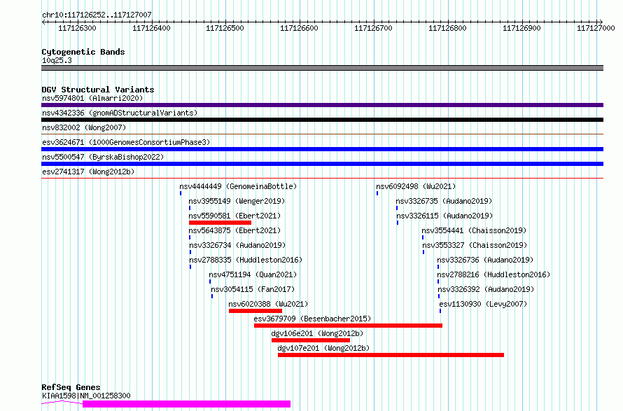Open dgv106e201 (Wong2012b) variant
Viewport: 623px width, 411px height.
pos(317,333)
